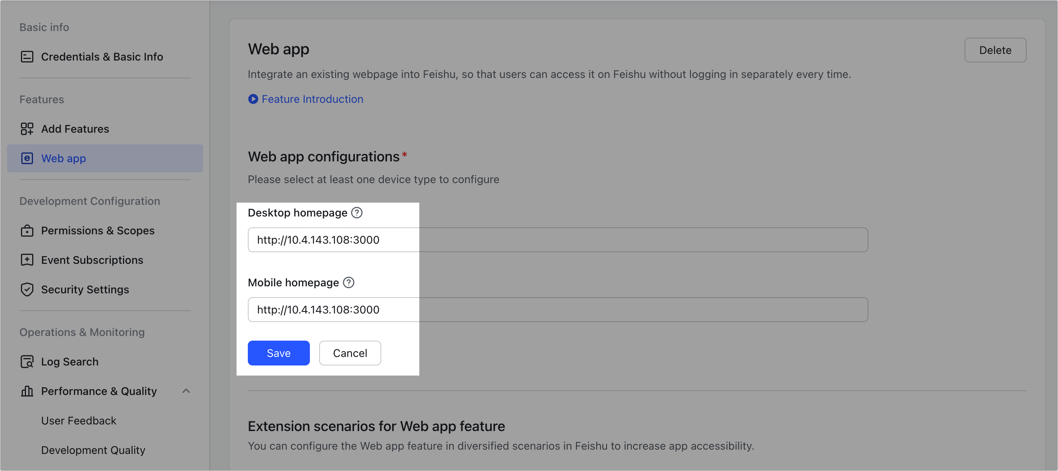Focus the Desktop homepage URL field
The image size is (1058, 471).
[x=557, y=240]
